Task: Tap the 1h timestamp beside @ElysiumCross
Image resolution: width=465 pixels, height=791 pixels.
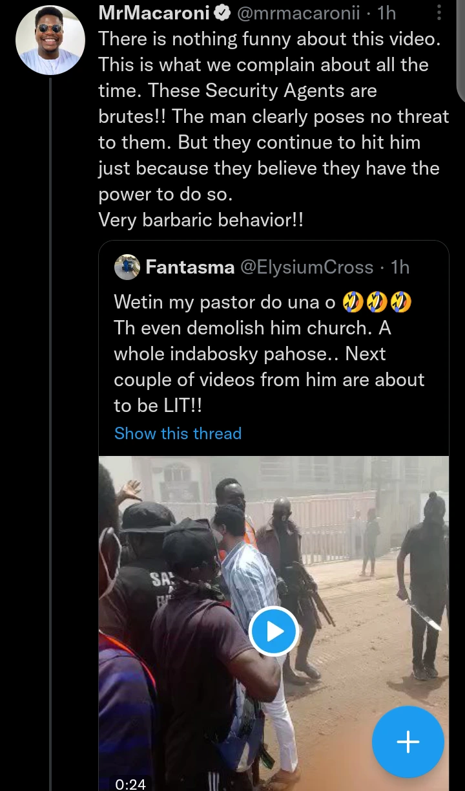Action: (400, 267)
